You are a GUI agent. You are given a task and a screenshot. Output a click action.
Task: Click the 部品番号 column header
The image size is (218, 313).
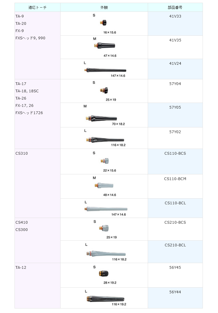pyautogui.click(x=175, y=7)
